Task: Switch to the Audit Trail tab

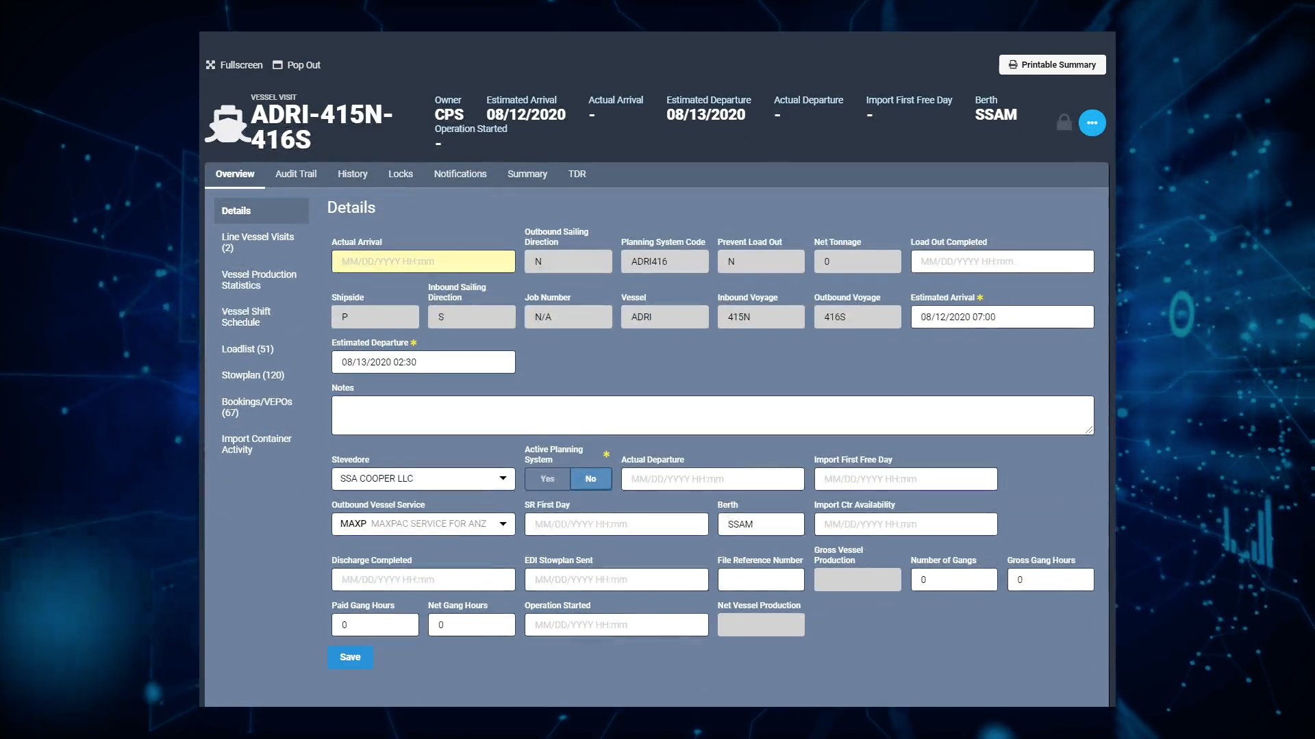Action: tap(295, 174)
